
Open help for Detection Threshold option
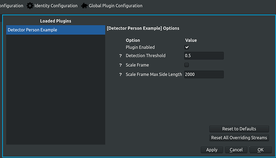[x=120, y=56]
